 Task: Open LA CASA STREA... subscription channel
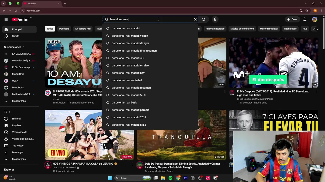tap(19, 54)
